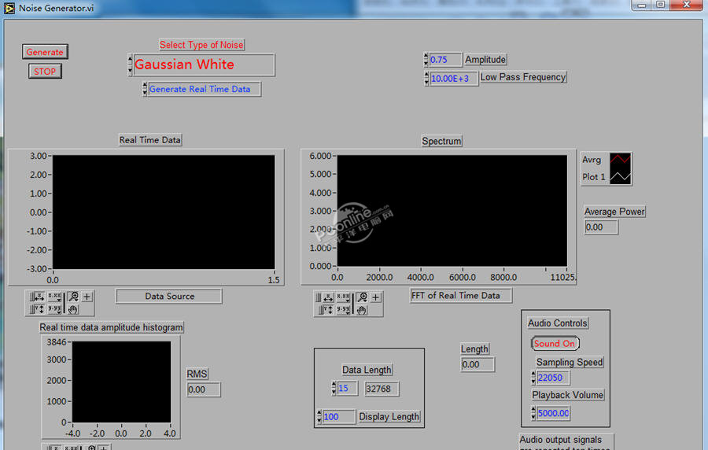This screenshot has width=708, height=450.
Task: Select the Spectrum graph zoom tool
Action: (x=362, y=297)
